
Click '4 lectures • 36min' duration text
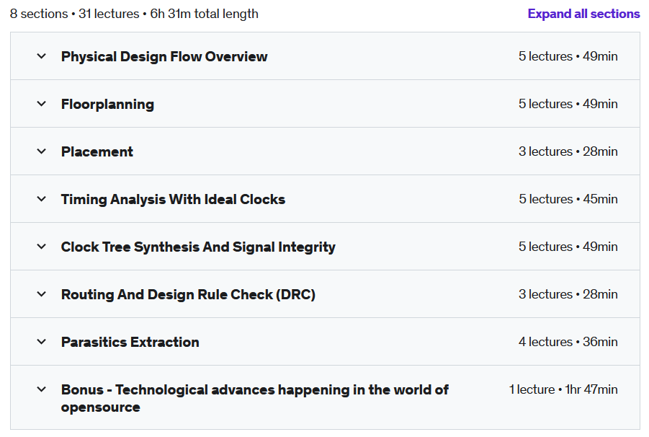pos(568,342)
